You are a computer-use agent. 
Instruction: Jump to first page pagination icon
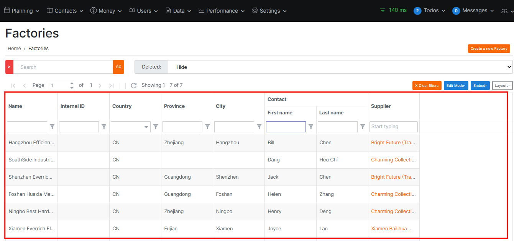click(13, 85)
